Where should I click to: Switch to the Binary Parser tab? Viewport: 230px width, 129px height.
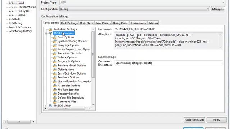coord(121,23)
